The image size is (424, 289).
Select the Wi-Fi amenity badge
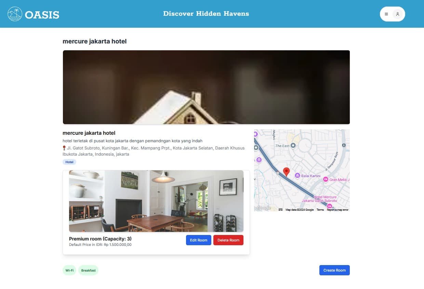pyautogui.click(x=69, y=270)
